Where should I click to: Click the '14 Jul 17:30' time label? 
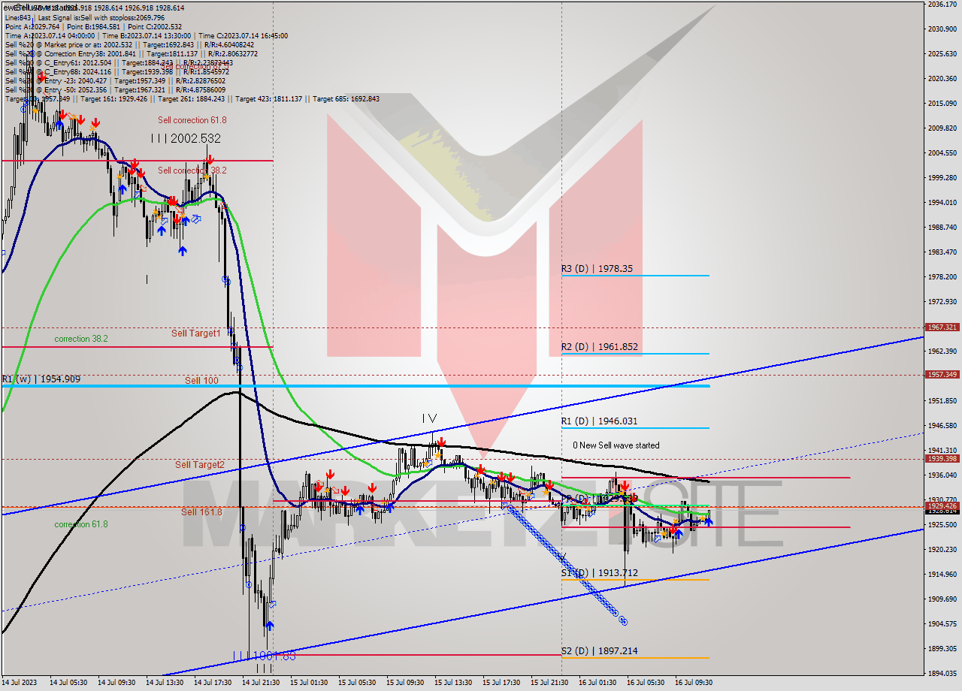pyautogui.click(x=213, y=683)
